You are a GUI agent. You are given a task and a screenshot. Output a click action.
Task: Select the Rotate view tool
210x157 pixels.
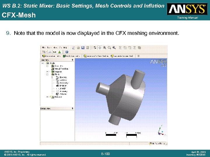[x=95, y=48]
